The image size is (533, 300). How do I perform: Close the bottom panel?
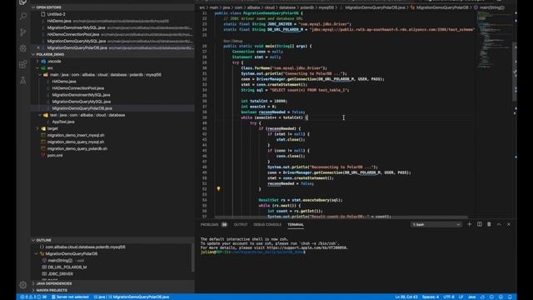point(509,224)
